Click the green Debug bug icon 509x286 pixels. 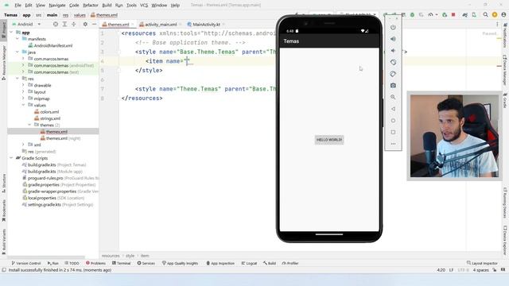(x=412, y=14)
